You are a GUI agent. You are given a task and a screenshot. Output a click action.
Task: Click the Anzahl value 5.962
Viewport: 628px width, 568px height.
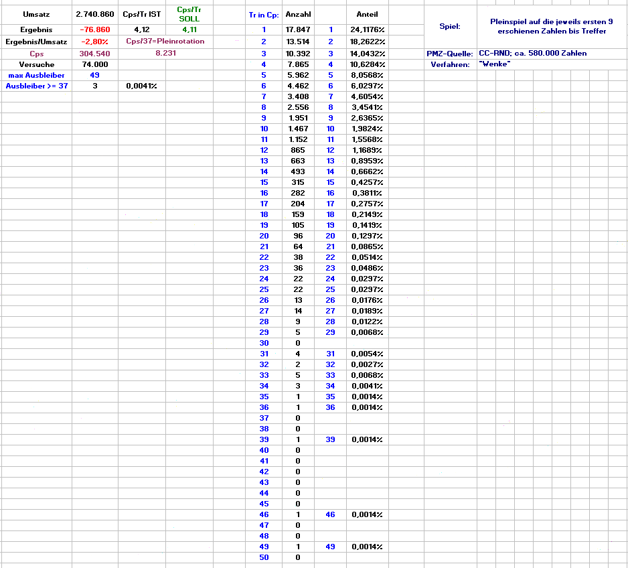click(298, 75)
